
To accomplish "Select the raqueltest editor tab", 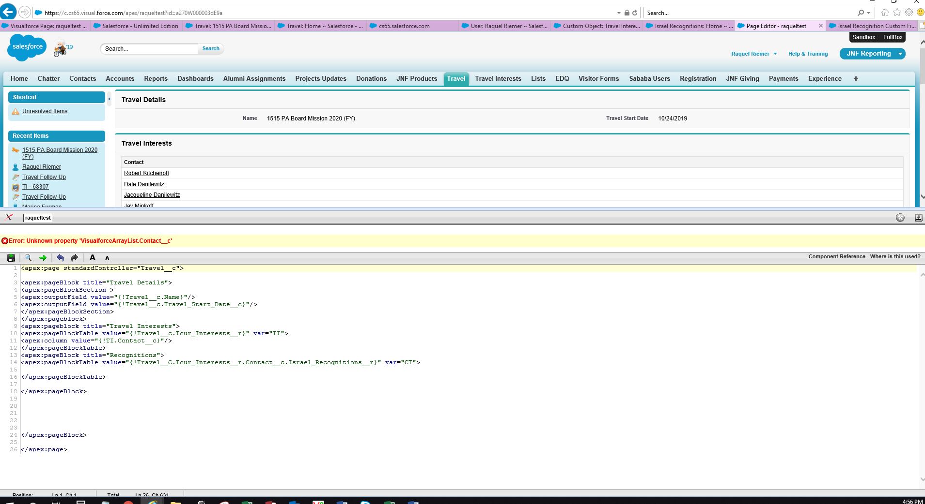I will pos(38,218).
